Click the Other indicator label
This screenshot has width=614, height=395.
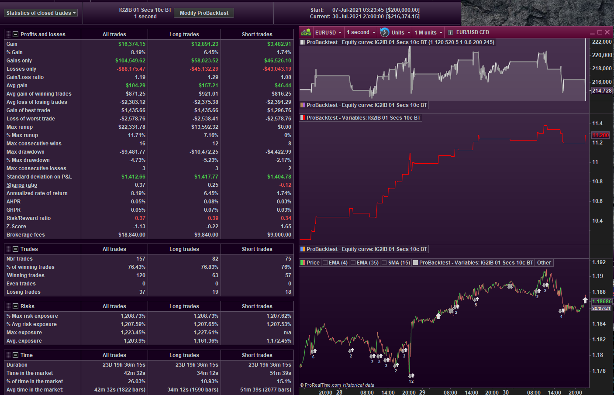[544, 263]
